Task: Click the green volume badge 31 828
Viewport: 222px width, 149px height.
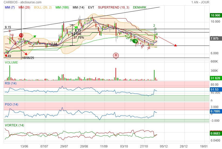Action: pyautogui.click(x=215, y=78)
